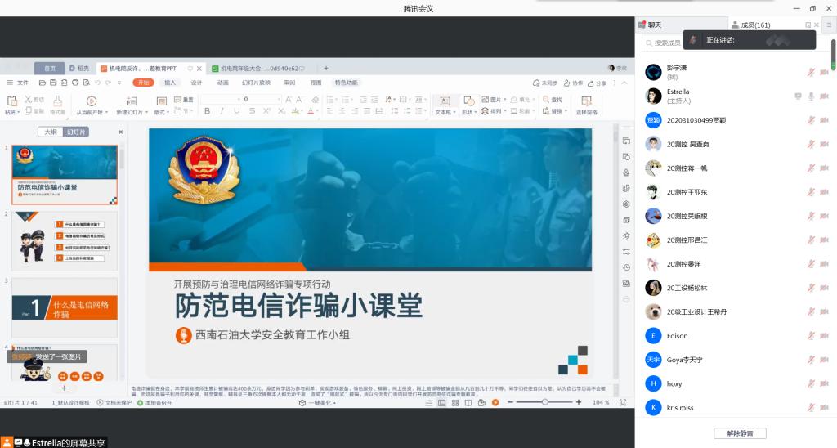The image size is (837, 448).
Task: Click the Text Box (文本框) icon
Action: (x=445, y=102)
